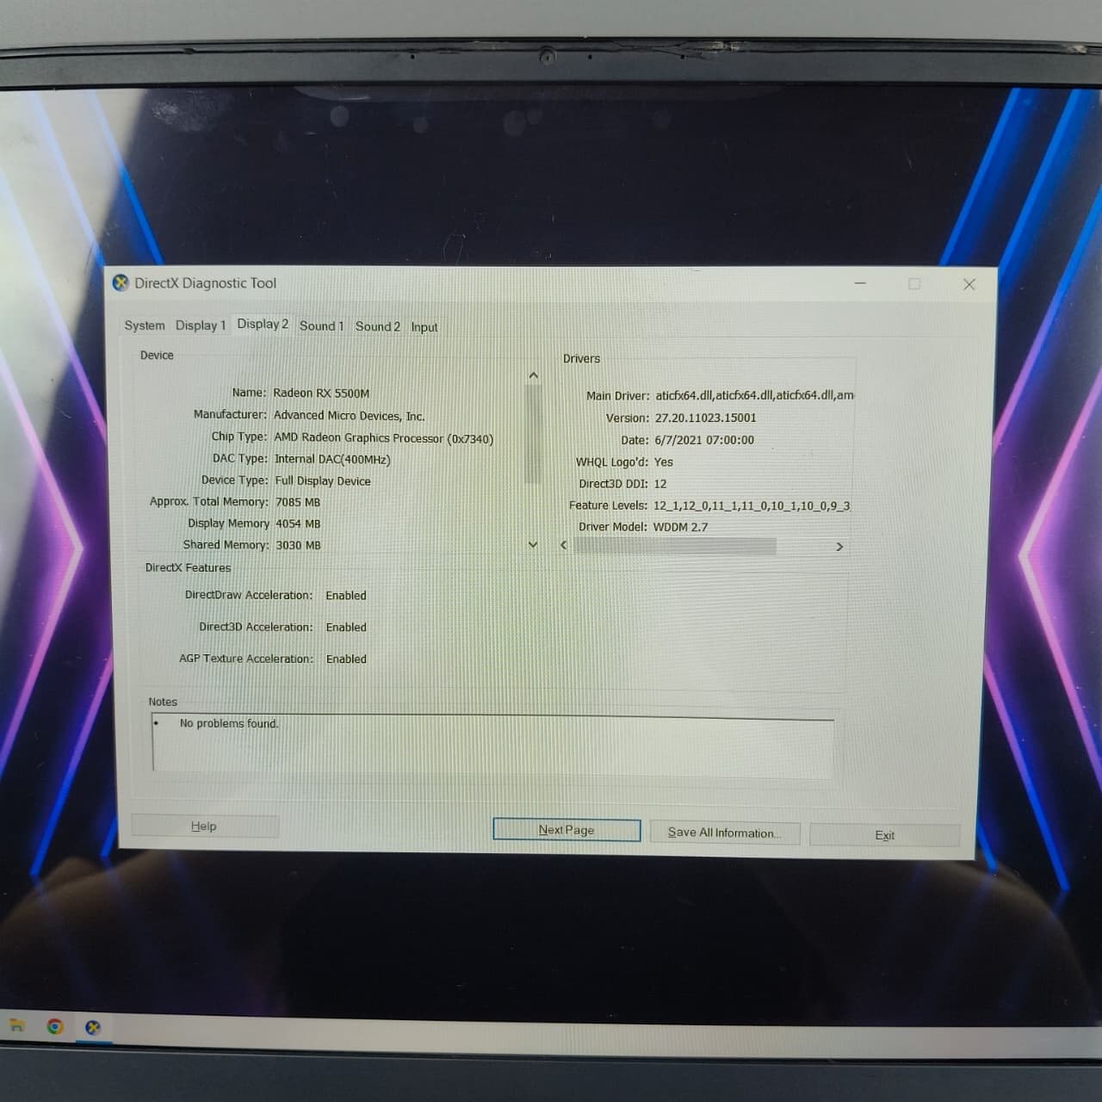Minimize the DirectX Diagnostic Tool window
This screenshot has height=1102, width=1102.
(860, 283)
